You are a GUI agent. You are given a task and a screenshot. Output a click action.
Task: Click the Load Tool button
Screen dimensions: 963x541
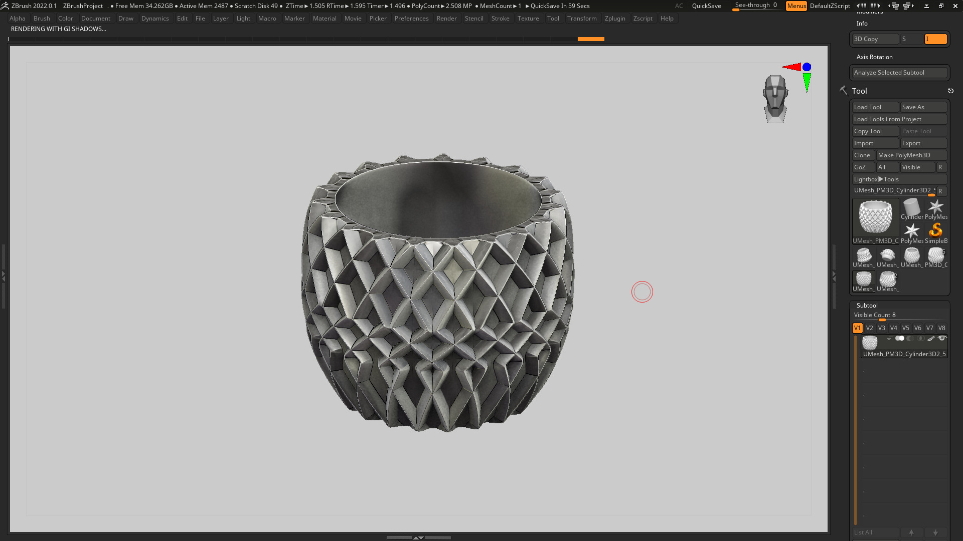click(x=875, y=107)
